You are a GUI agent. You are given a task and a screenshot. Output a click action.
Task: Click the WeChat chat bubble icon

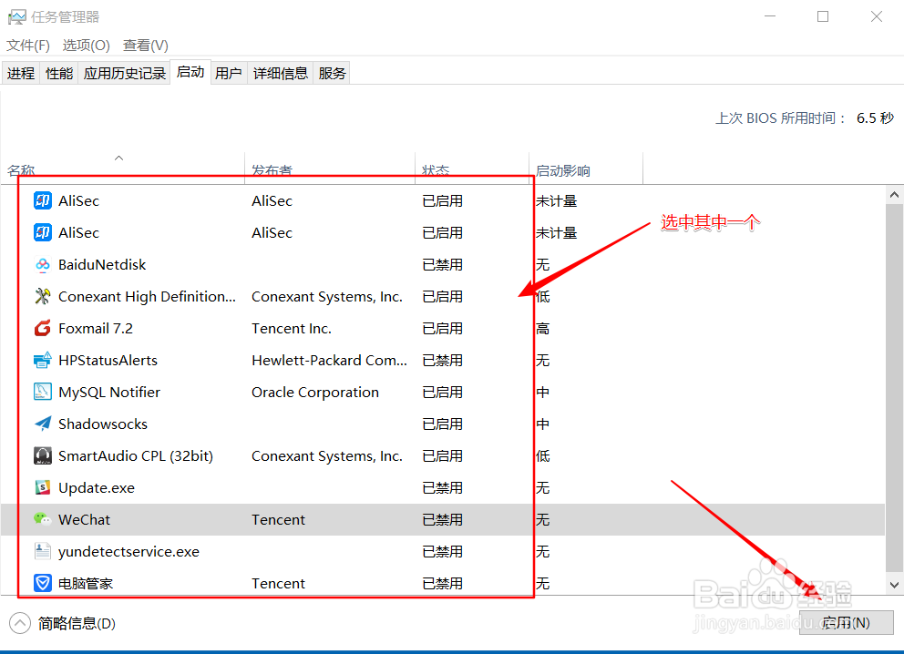43,519
